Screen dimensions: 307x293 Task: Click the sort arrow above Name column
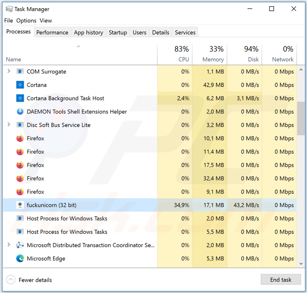(x=78, y=47)
